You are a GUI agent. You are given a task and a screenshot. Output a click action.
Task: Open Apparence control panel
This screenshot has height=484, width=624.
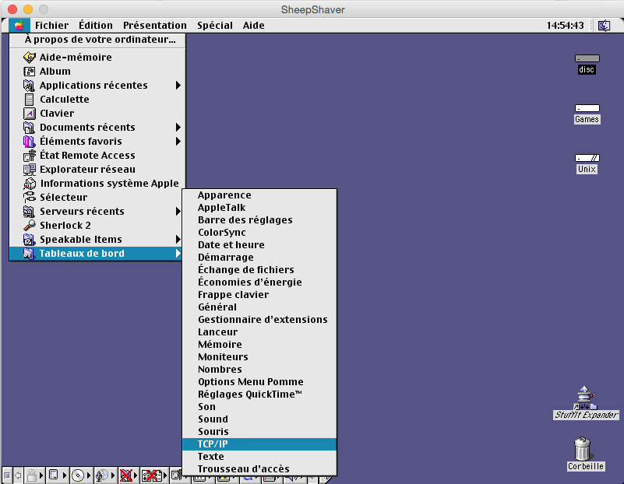pos(259,195)
